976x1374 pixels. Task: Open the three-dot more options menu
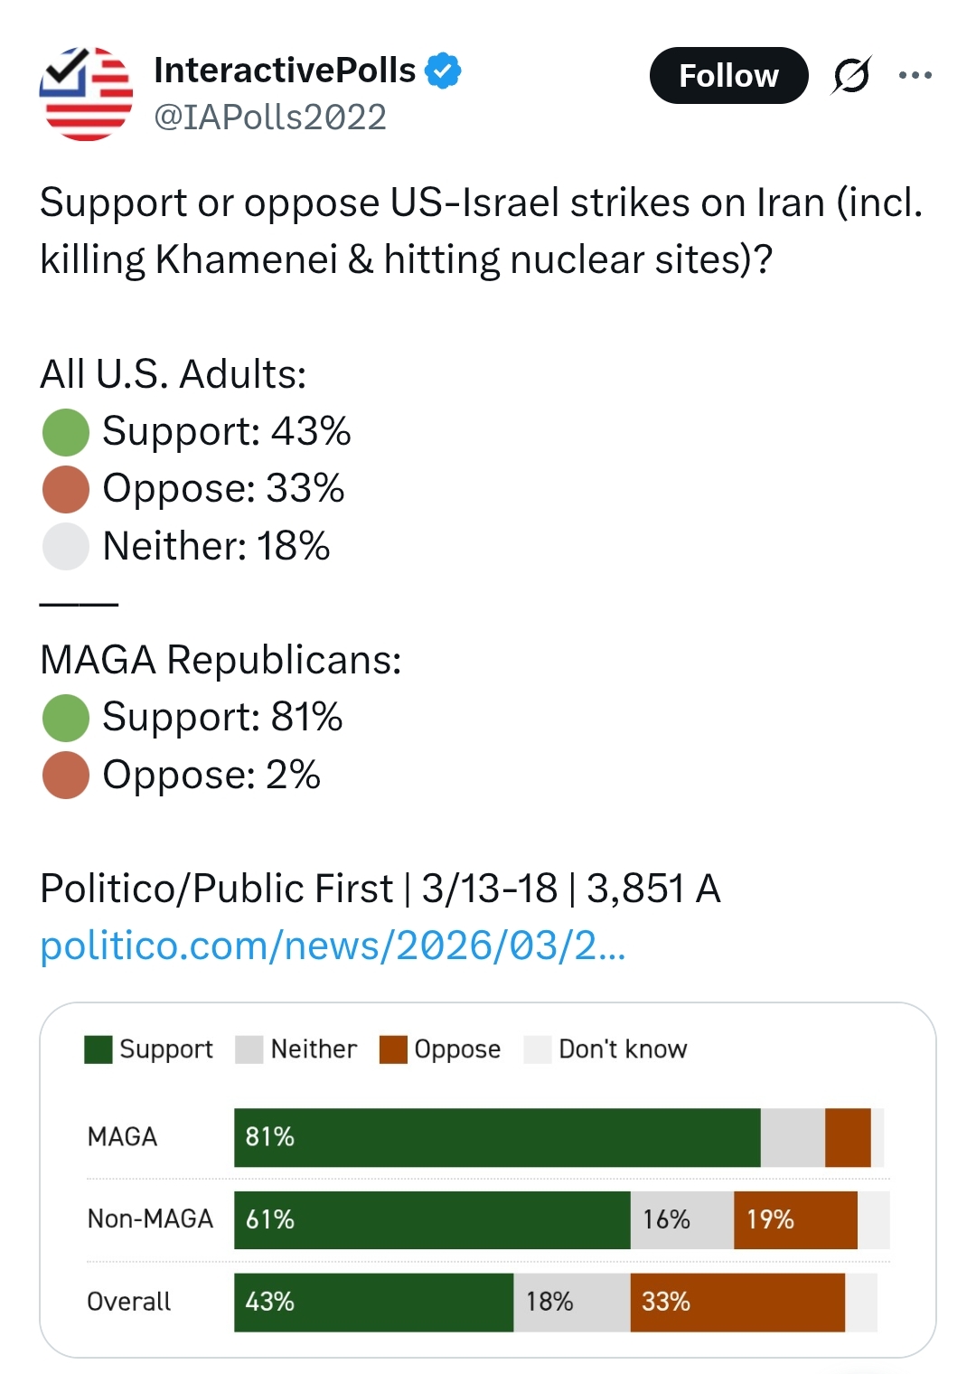tap(915, 76)
